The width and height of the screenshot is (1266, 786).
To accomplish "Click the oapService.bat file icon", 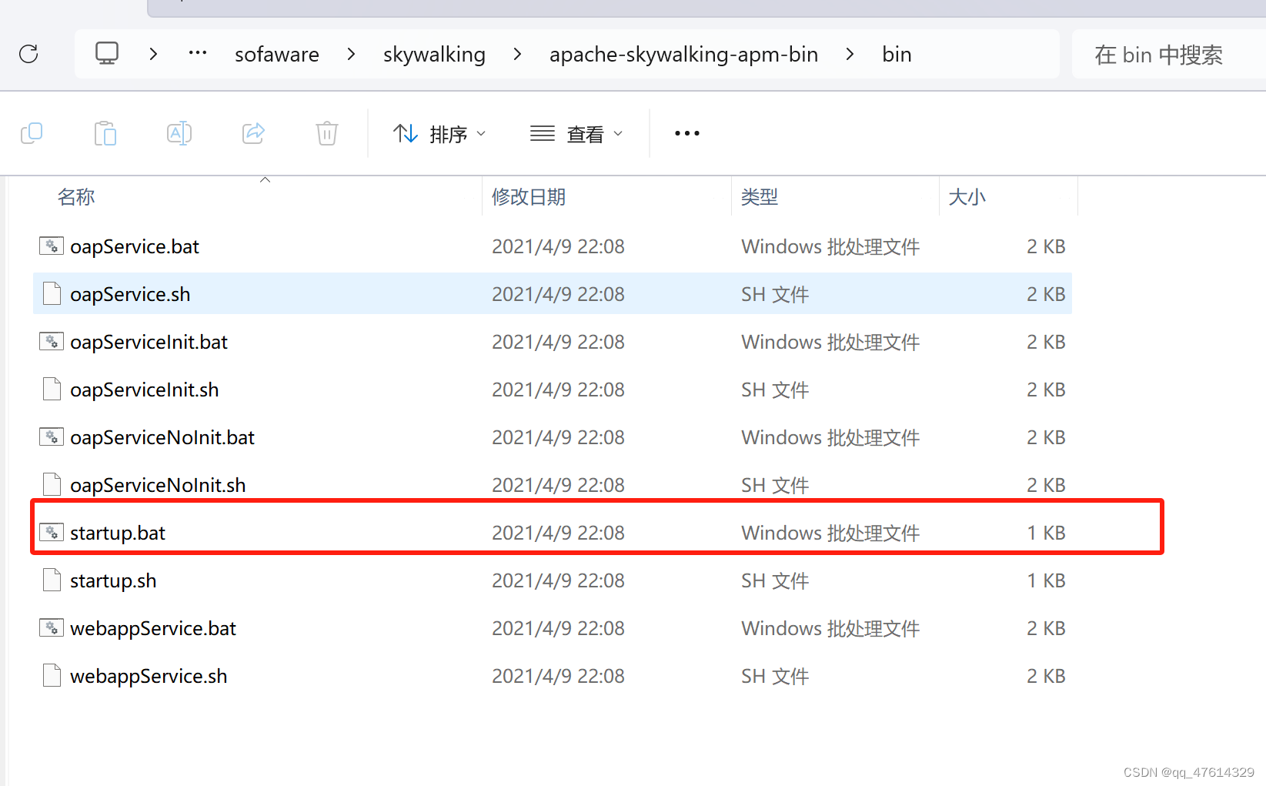I will [52, 246].
